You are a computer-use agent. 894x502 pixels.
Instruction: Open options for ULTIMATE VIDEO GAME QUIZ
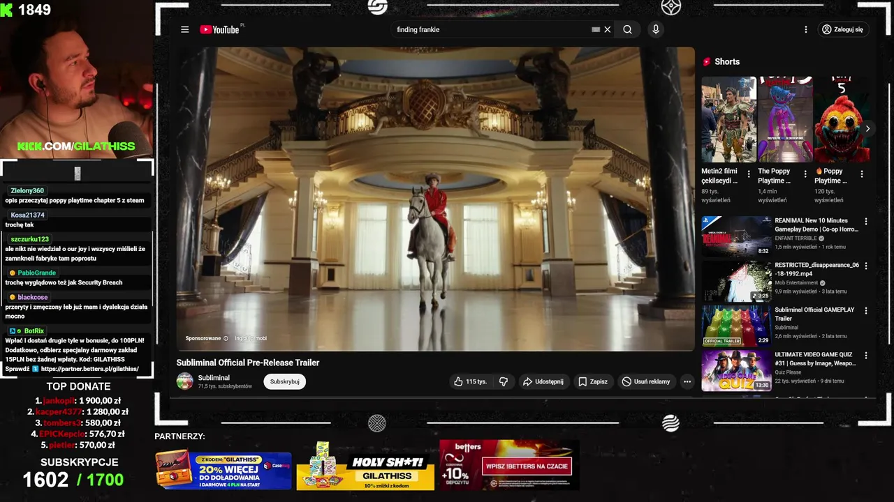pyautogui.click(x=866, y=356)
